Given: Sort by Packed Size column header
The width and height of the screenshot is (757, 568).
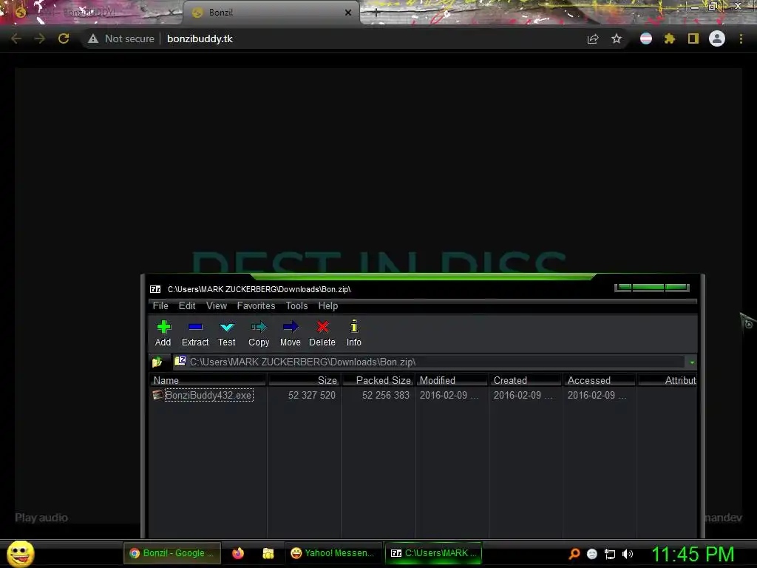Looking at the screenshot, I should point(378,380).
